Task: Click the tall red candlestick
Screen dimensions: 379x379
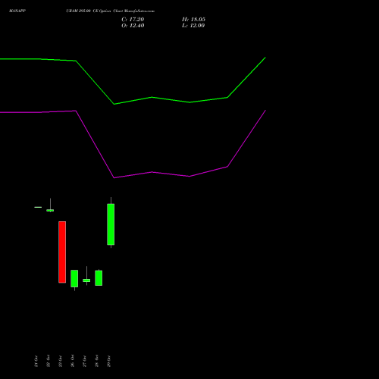Action: click(62, 252)
